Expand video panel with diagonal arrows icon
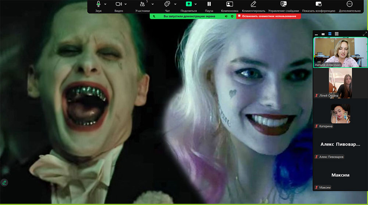Screen dimensions: 368x205 tap(364, 34)
